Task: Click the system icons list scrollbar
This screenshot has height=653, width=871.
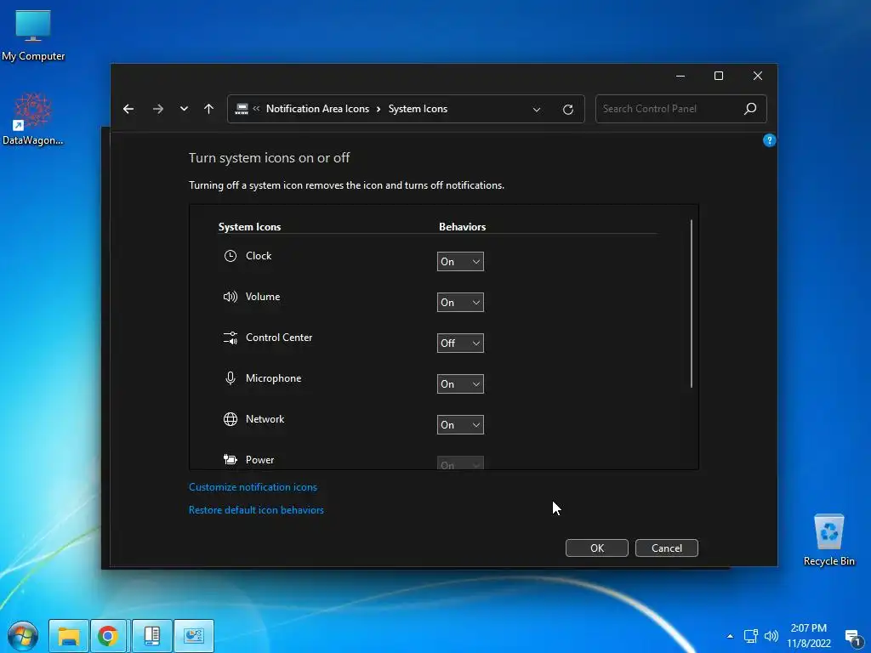Action: pyautogui.click(x=692, y=304)
